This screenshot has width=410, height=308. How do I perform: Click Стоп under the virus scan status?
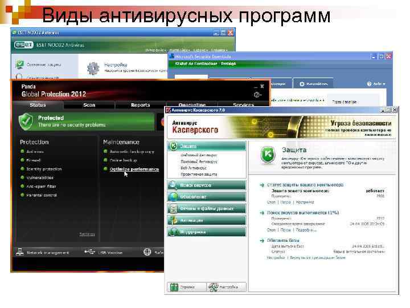pos(271,230)
